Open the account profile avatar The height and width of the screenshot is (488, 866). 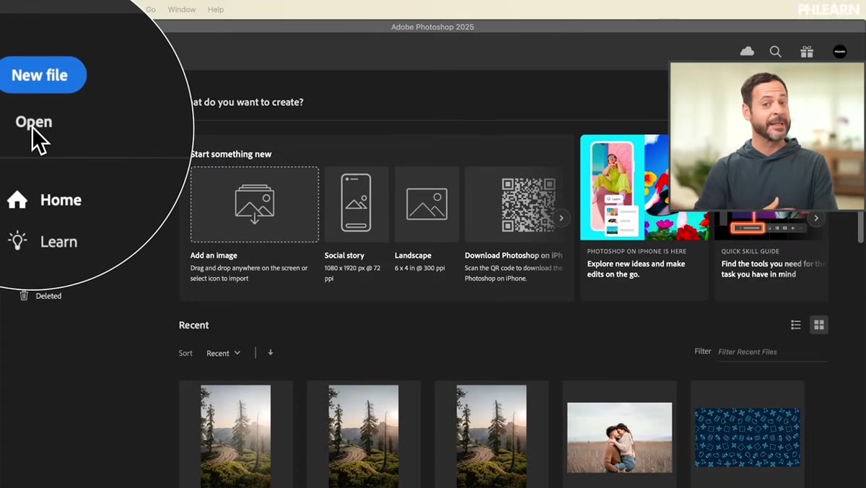pos(839,51)
